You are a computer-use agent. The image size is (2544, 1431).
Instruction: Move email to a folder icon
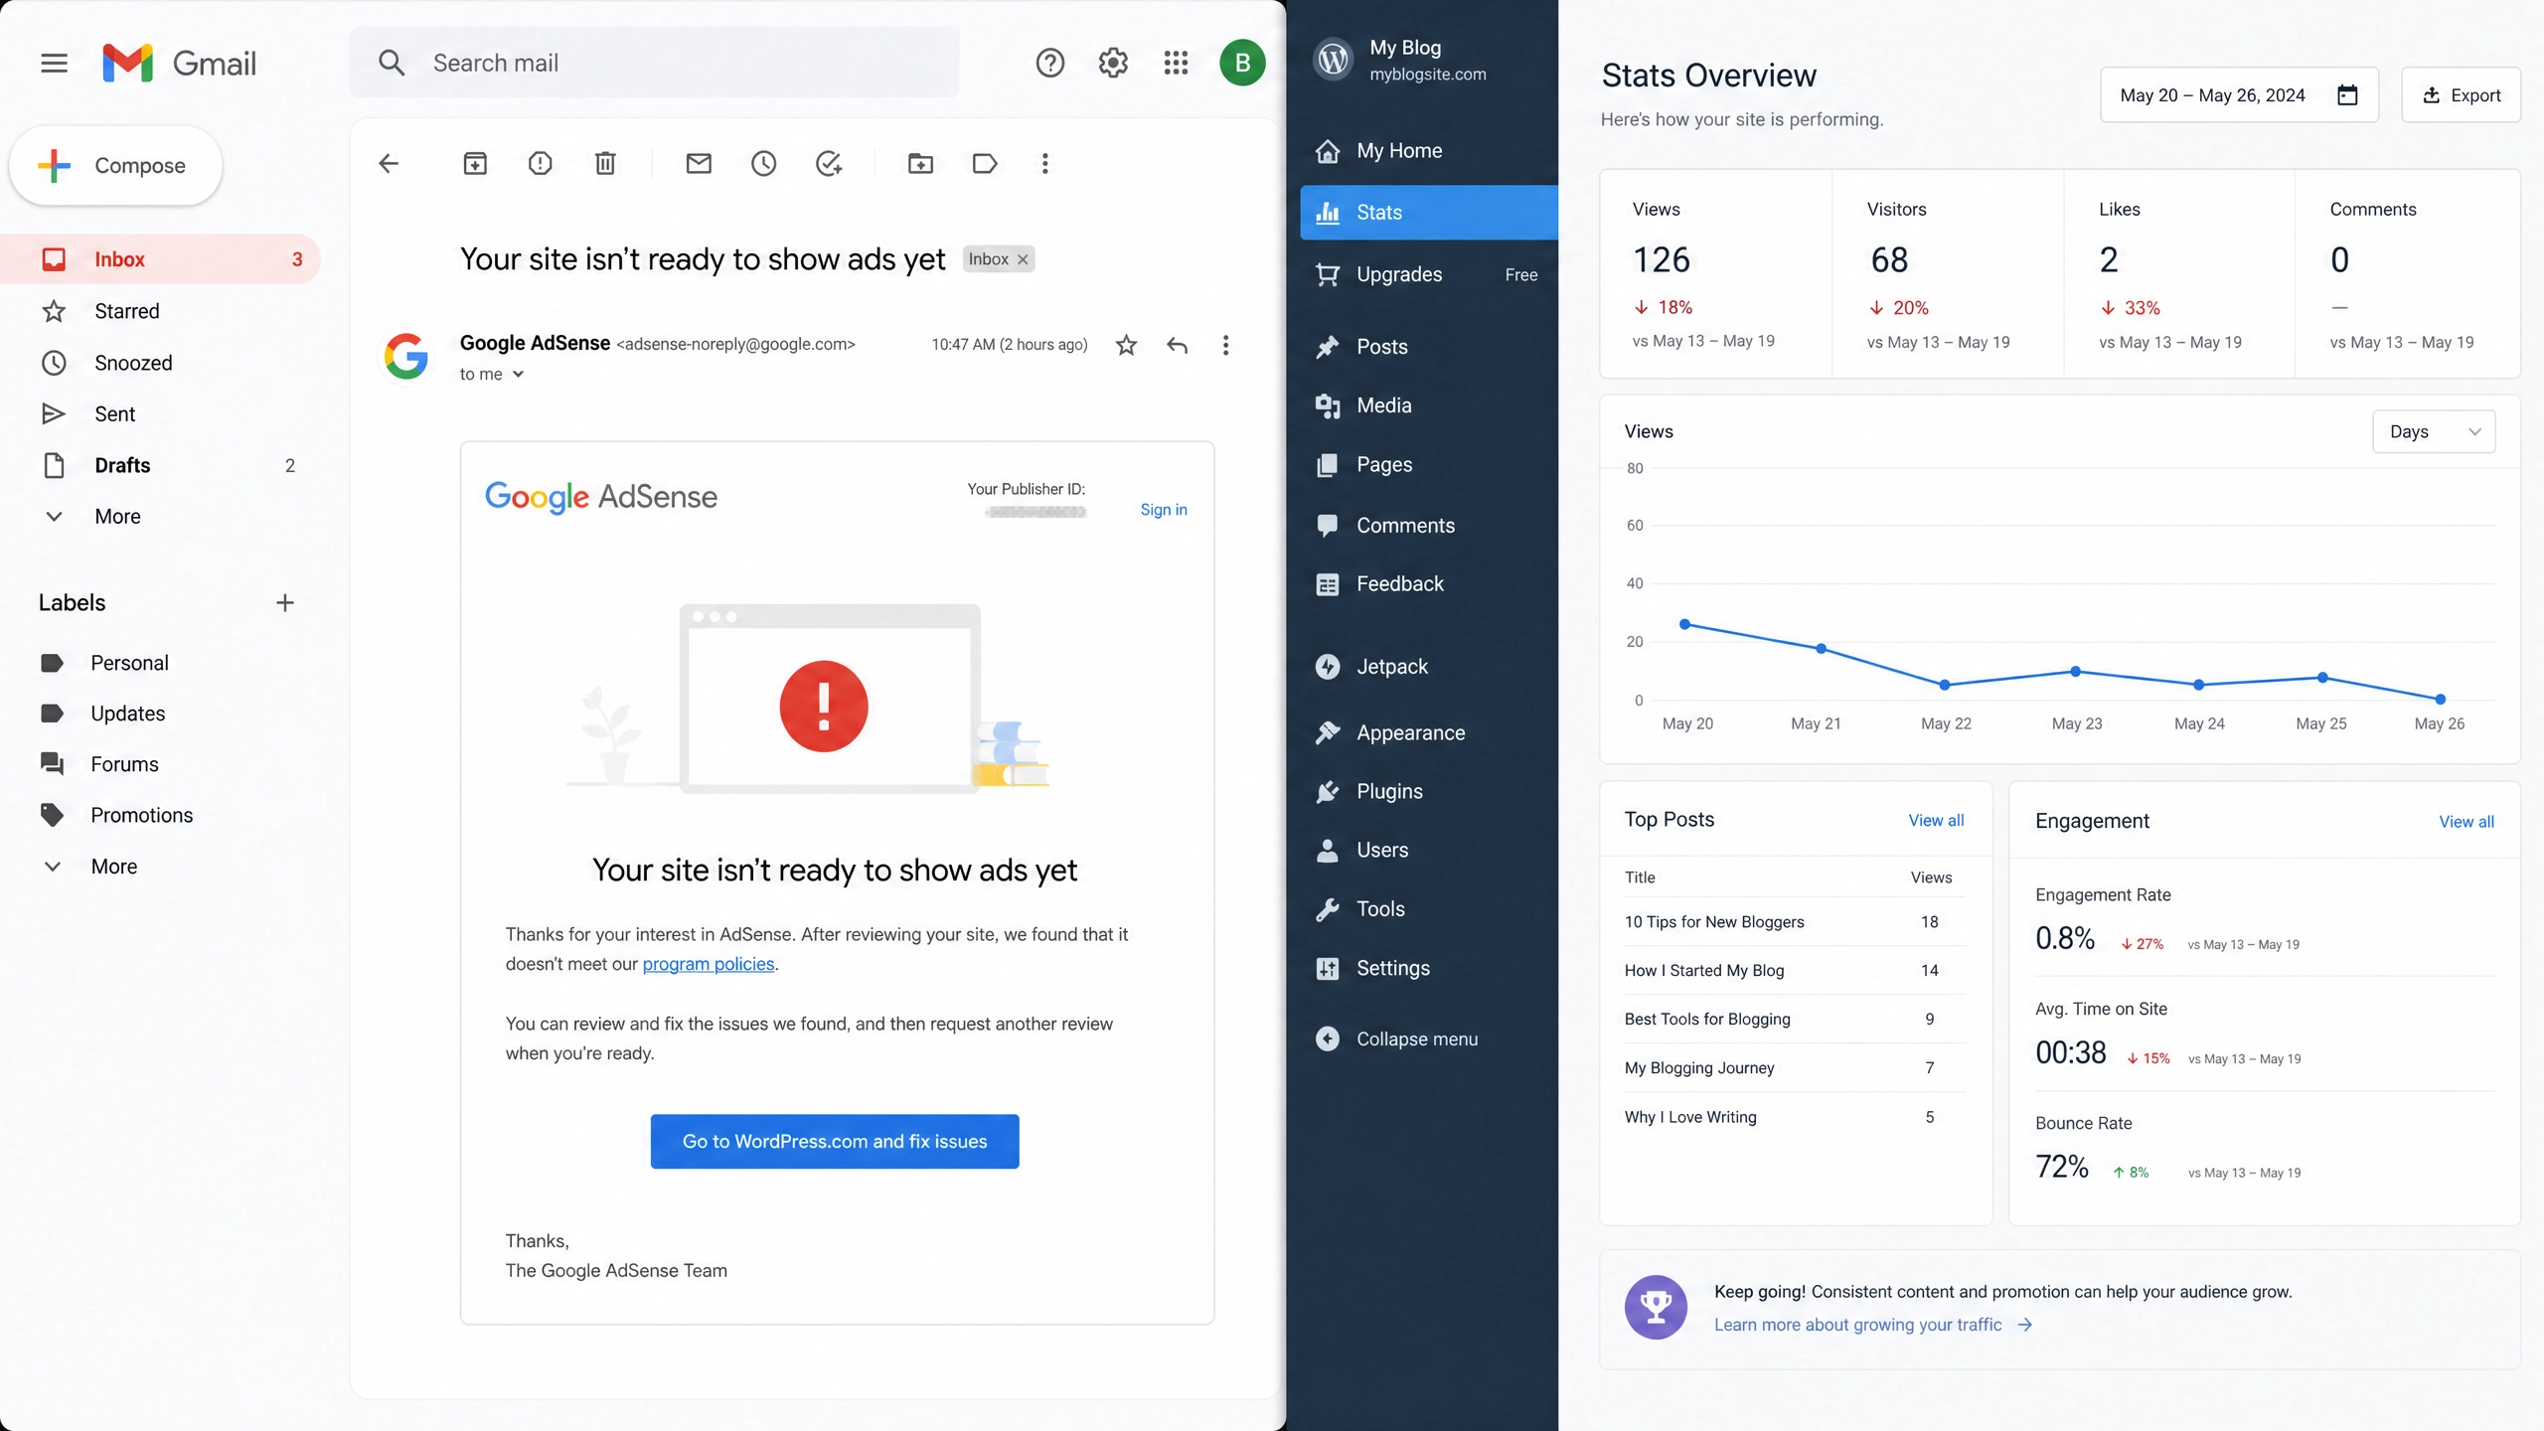[920, 163]
